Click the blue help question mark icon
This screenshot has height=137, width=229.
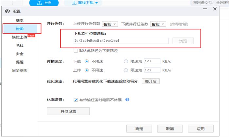pos(127,99)
